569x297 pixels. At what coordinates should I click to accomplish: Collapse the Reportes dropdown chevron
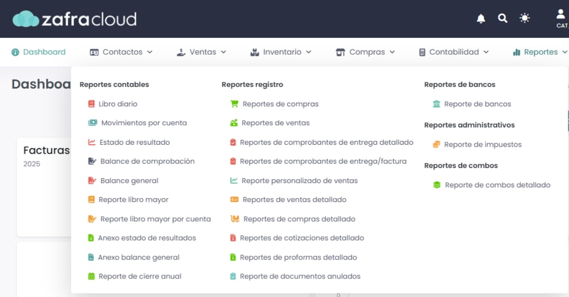pos(565,52)
